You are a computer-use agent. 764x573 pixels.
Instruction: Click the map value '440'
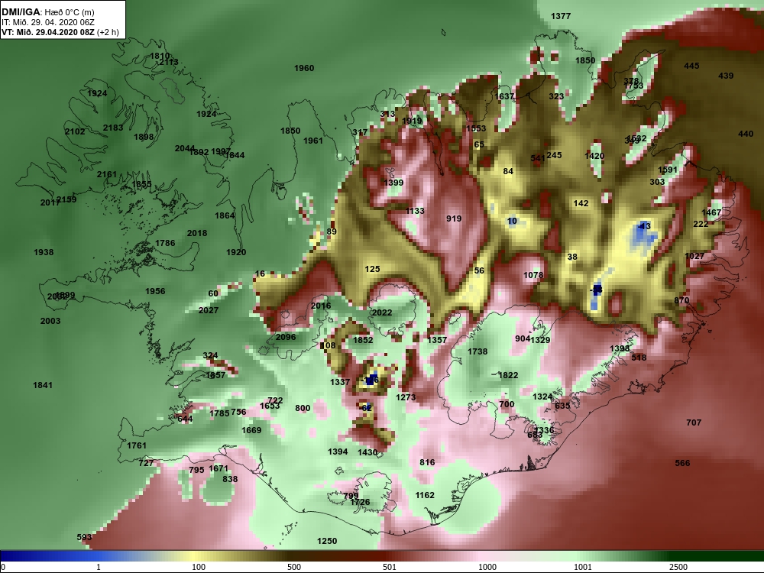click(x=746, y=134)
